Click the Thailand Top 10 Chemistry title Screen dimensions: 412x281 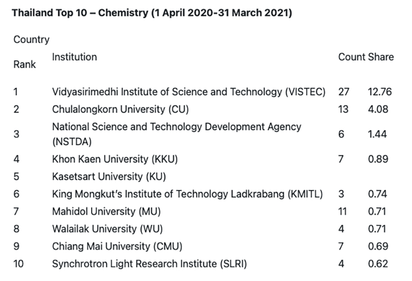coord(152,12)
